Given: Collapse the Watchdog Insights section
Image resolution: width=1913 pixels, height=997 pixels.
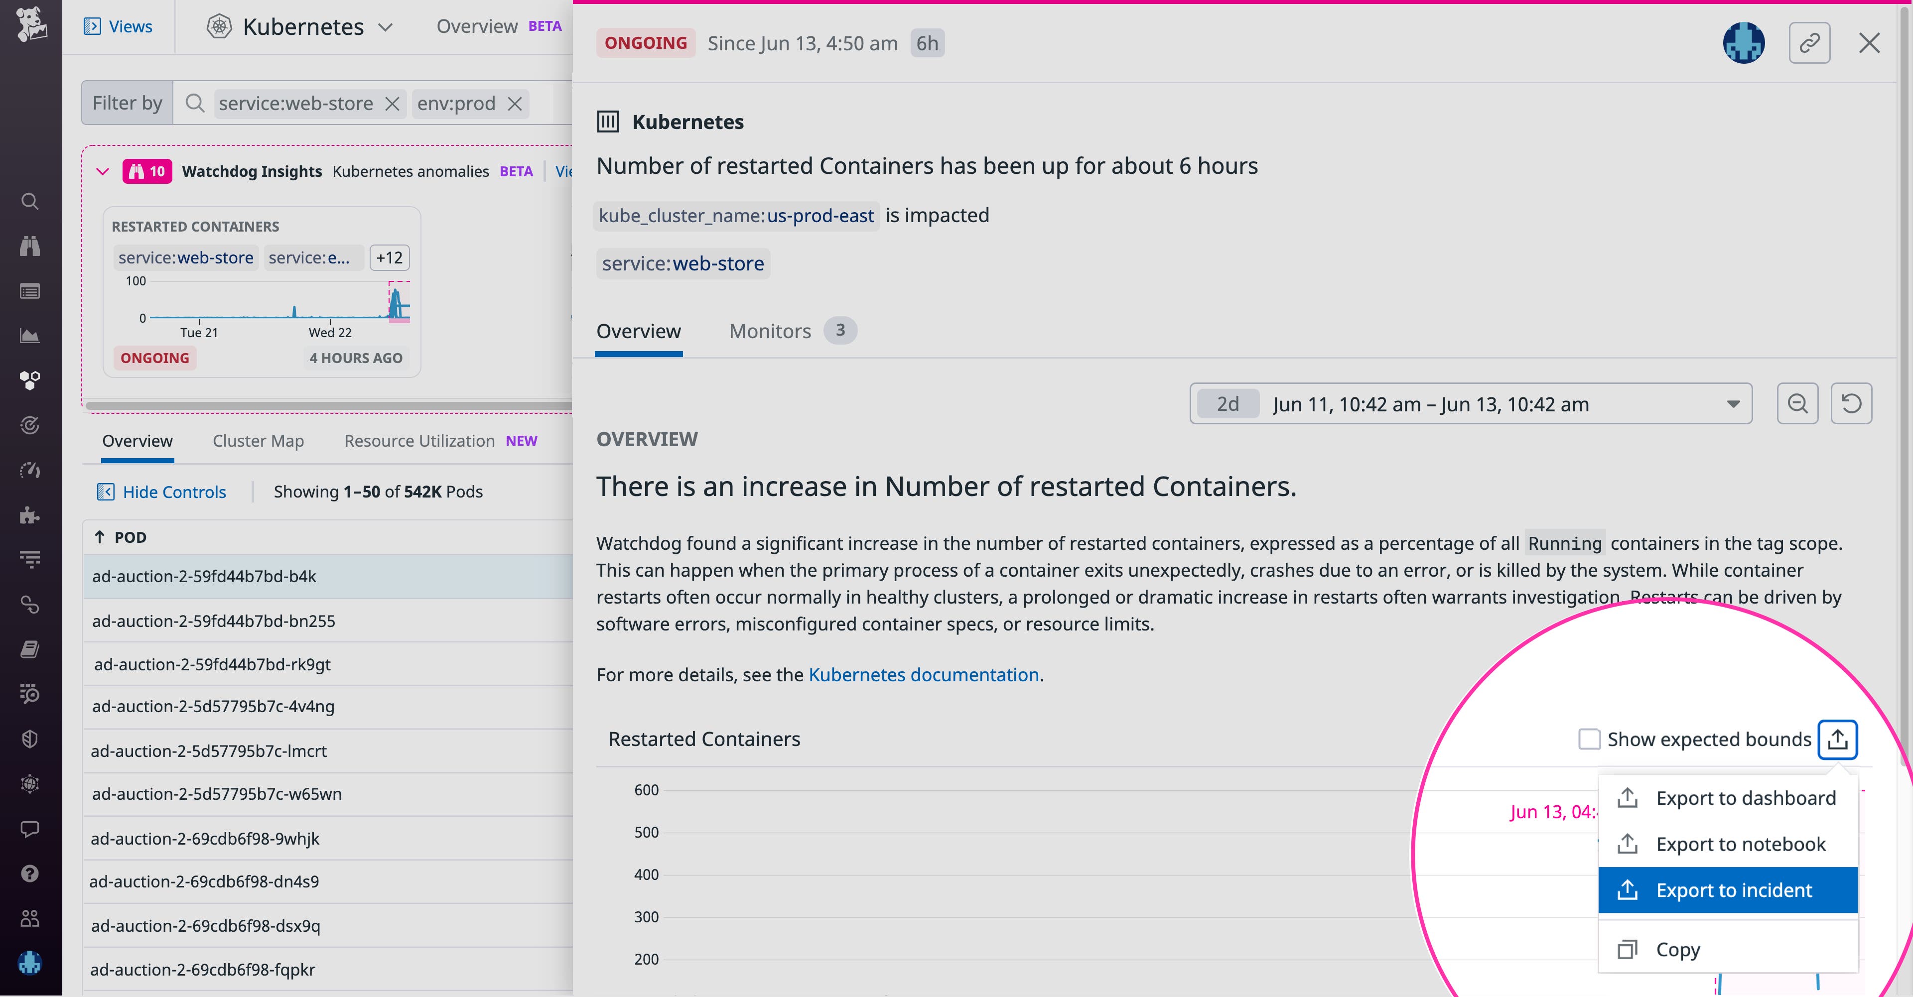Looking at the screenshot, I should click(103, 171).
